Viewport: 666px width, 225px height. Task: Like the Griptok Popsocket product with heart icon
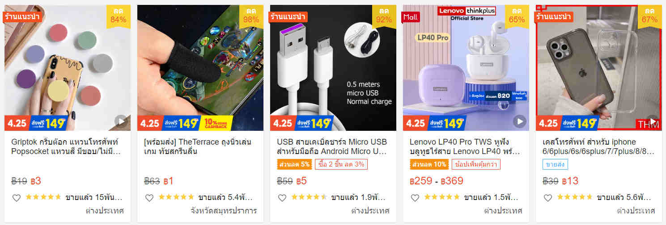(17, 197)
